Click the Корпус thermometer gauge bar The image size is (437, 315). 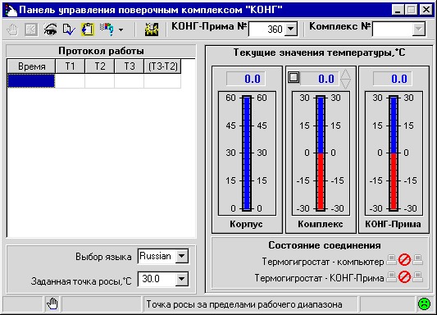pyautogui.click(x=247, y=153)
